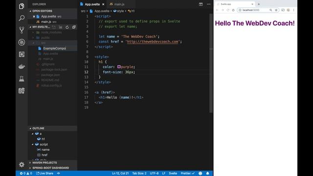Open rollup.config.js in the explorer
This screenshot has height=176, width=313.
[51, 86]
